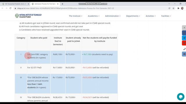Open the tab search chevron
The image size is (186, 104).
coord(169,4)
